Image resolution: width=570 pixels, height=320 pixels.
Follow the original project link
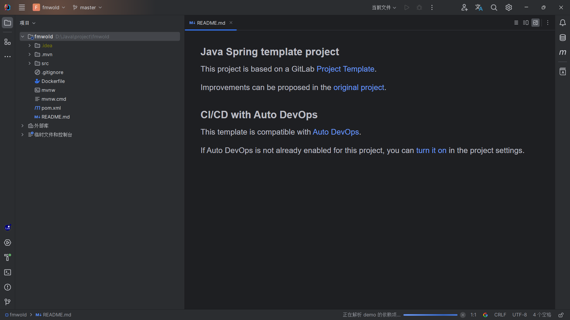[x=359, y=87]
